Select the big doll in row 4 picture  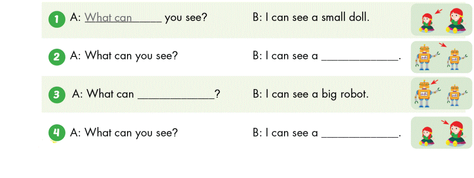pyautogui.click(x=457, y=133)
